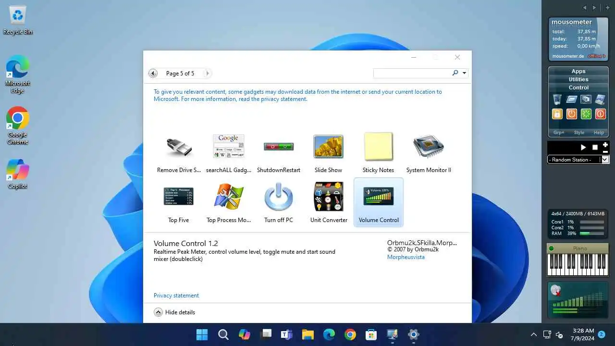Click the sidebar previous arrow at top

585,8
